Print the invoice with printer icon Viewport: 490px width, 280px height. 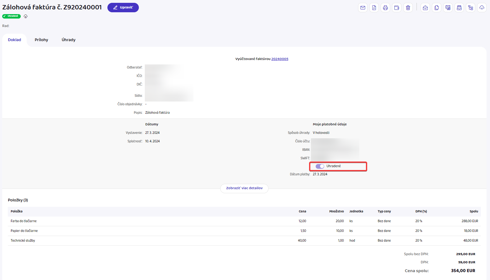coord(385,8)
